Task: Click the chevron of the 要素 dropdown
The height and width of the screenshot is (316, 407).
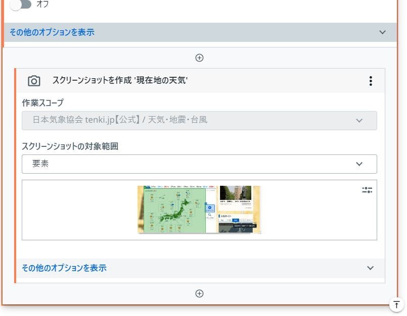Action: tap(359, 164)
